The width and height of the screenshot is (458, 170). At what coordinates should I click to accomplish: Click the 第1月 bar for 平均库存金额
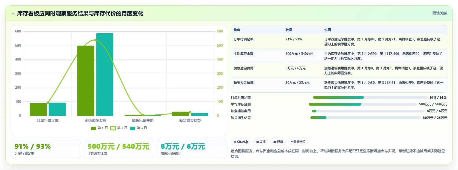[x=86, y=81]
